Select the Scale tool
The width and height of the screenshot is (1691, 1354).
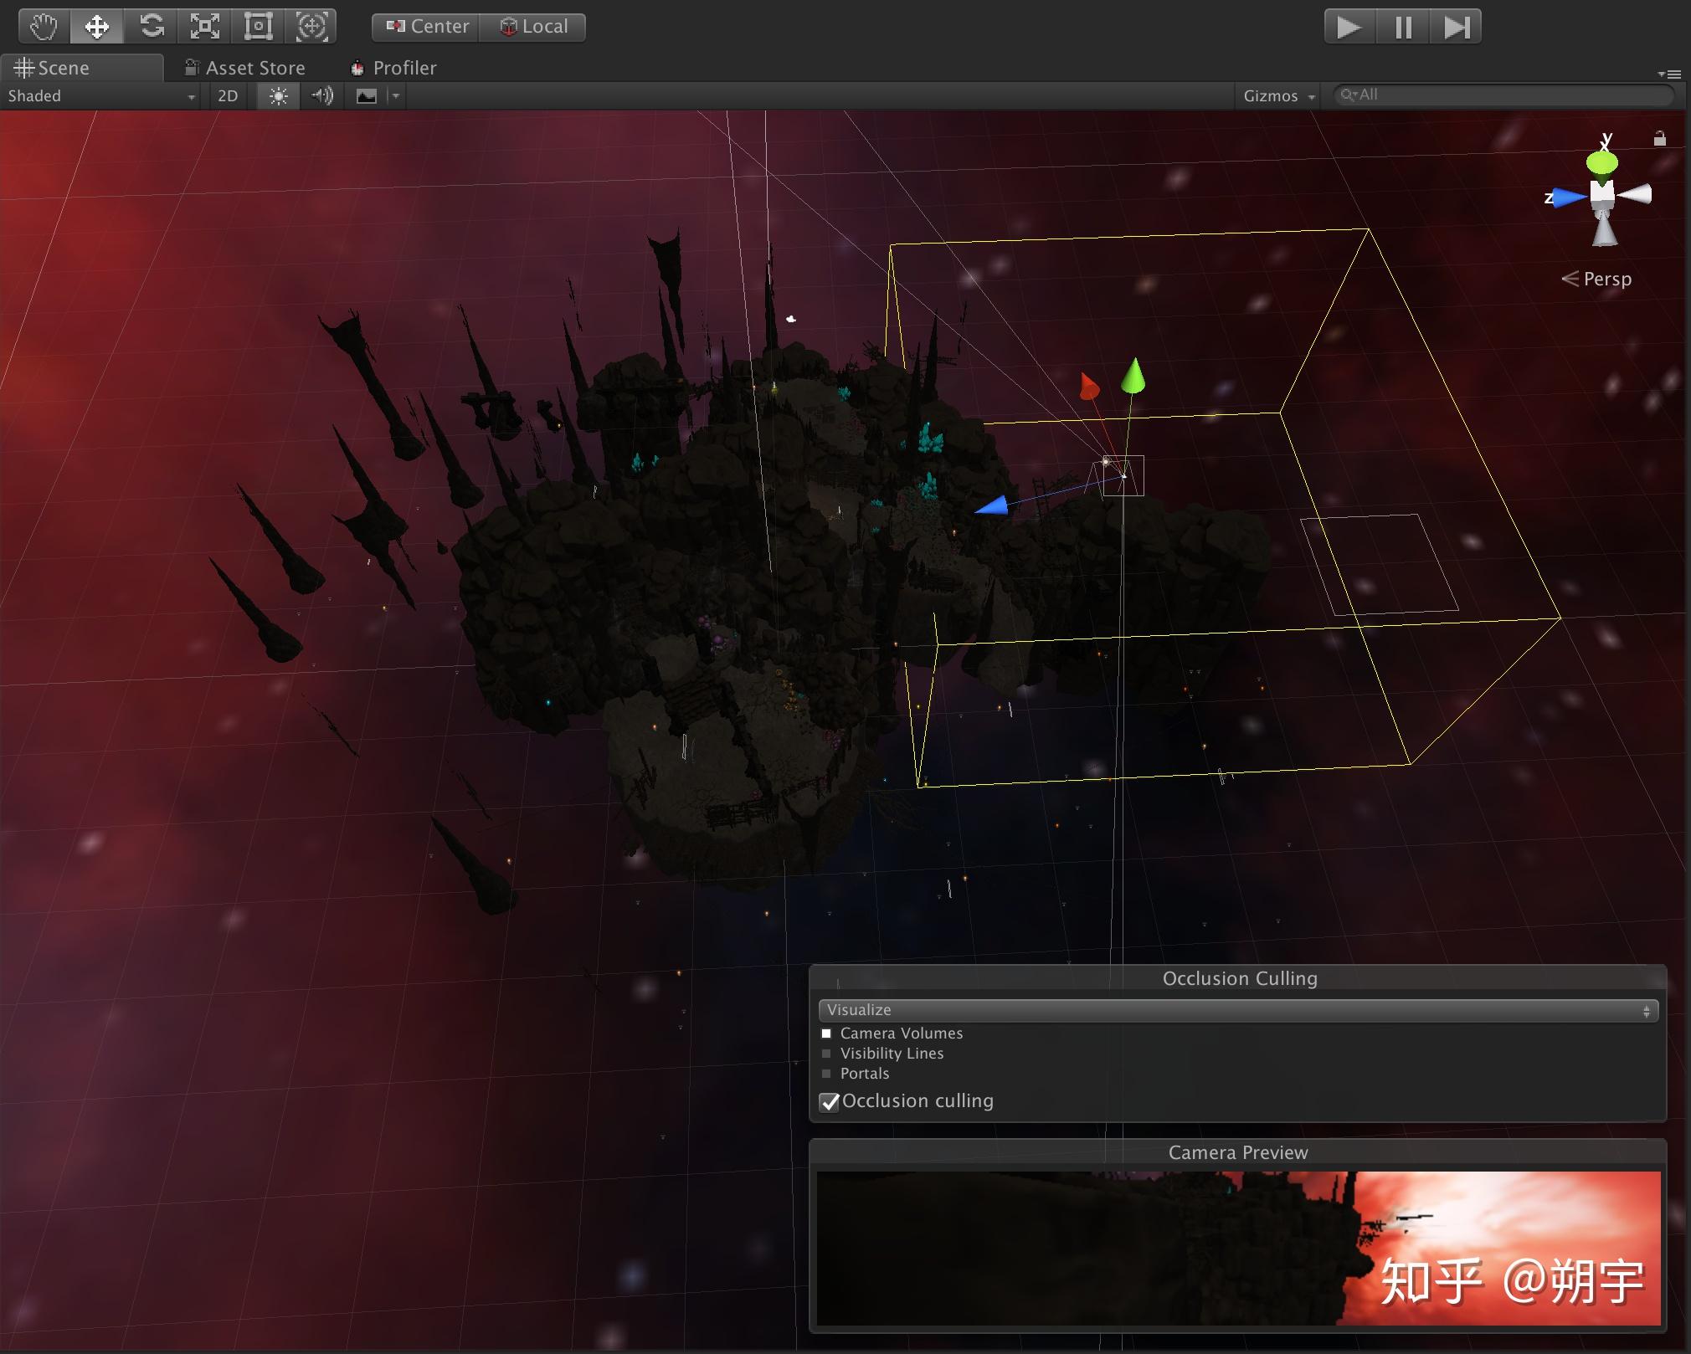205,27
